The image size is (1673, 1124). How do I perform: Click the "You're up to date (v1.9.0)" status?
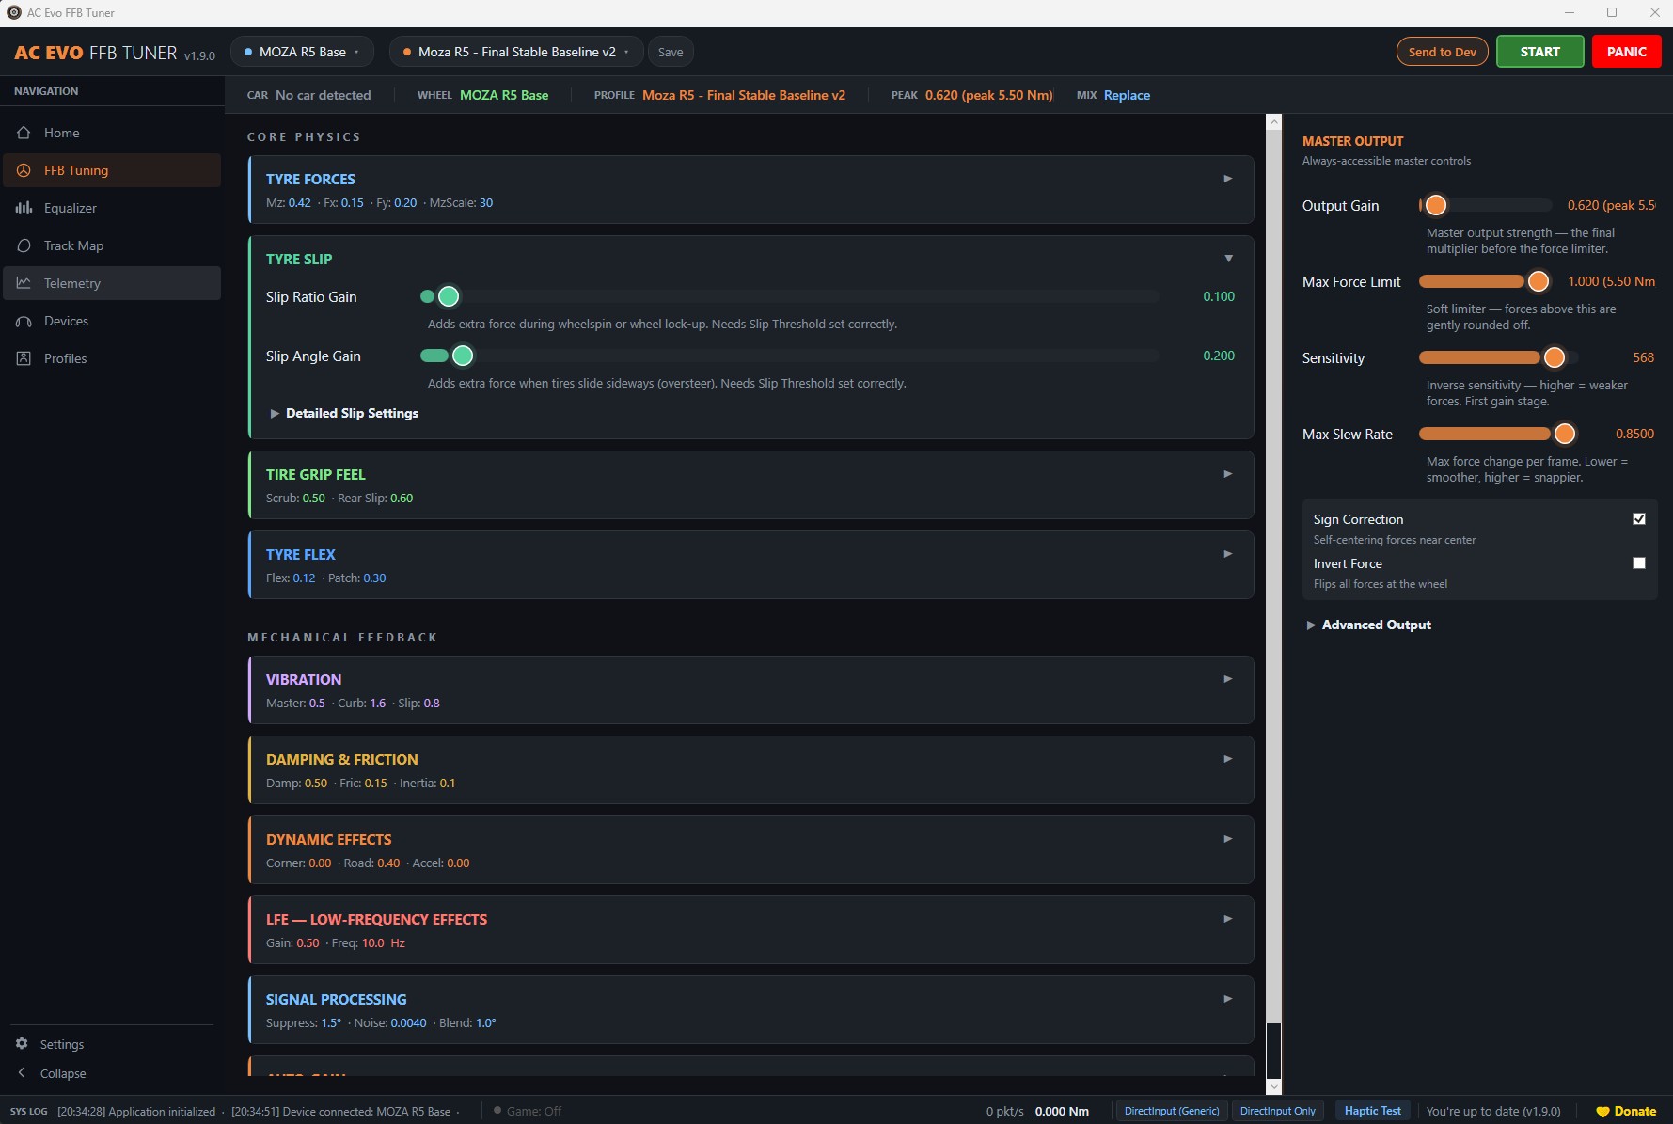point(1493,1111)
